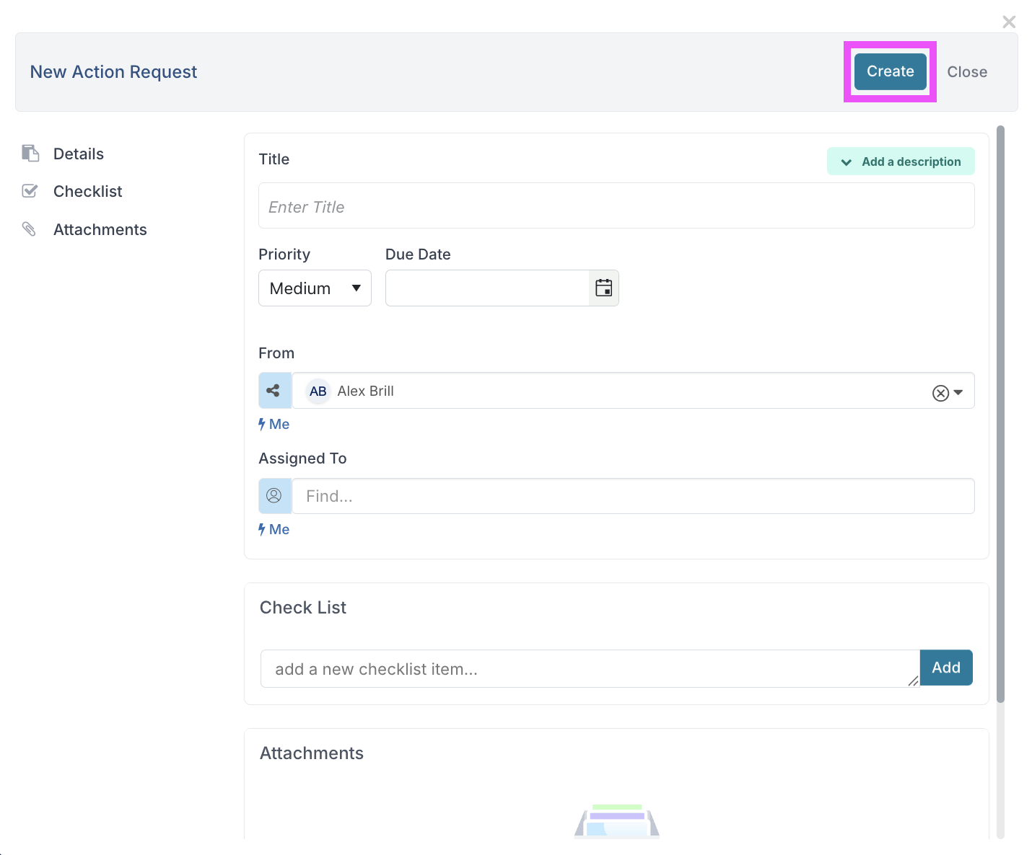Go to Checklist section in sidebar
The width and height of the screenshot is (1032, 855).
[x=87, y=191]
